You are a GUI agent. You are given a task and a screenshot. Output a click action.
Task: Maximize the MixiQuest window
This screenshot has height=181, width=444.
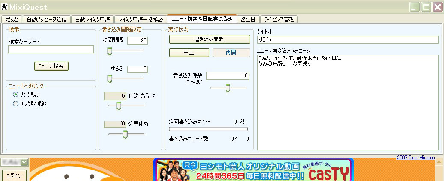coord(426,7)
